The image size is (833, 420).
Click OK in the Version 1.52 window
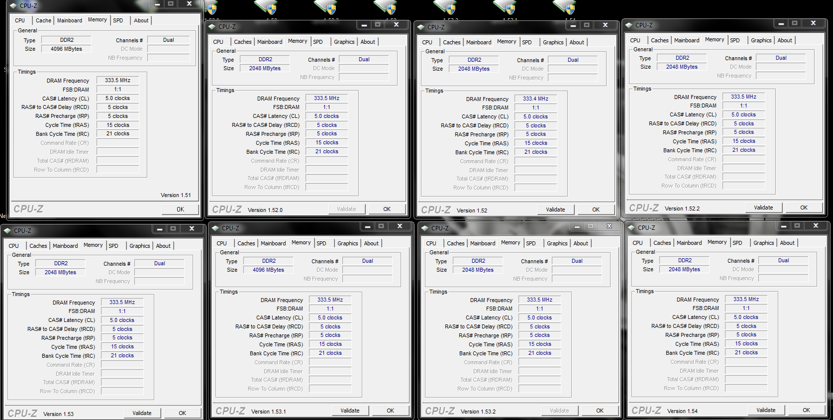pos(596,210)
